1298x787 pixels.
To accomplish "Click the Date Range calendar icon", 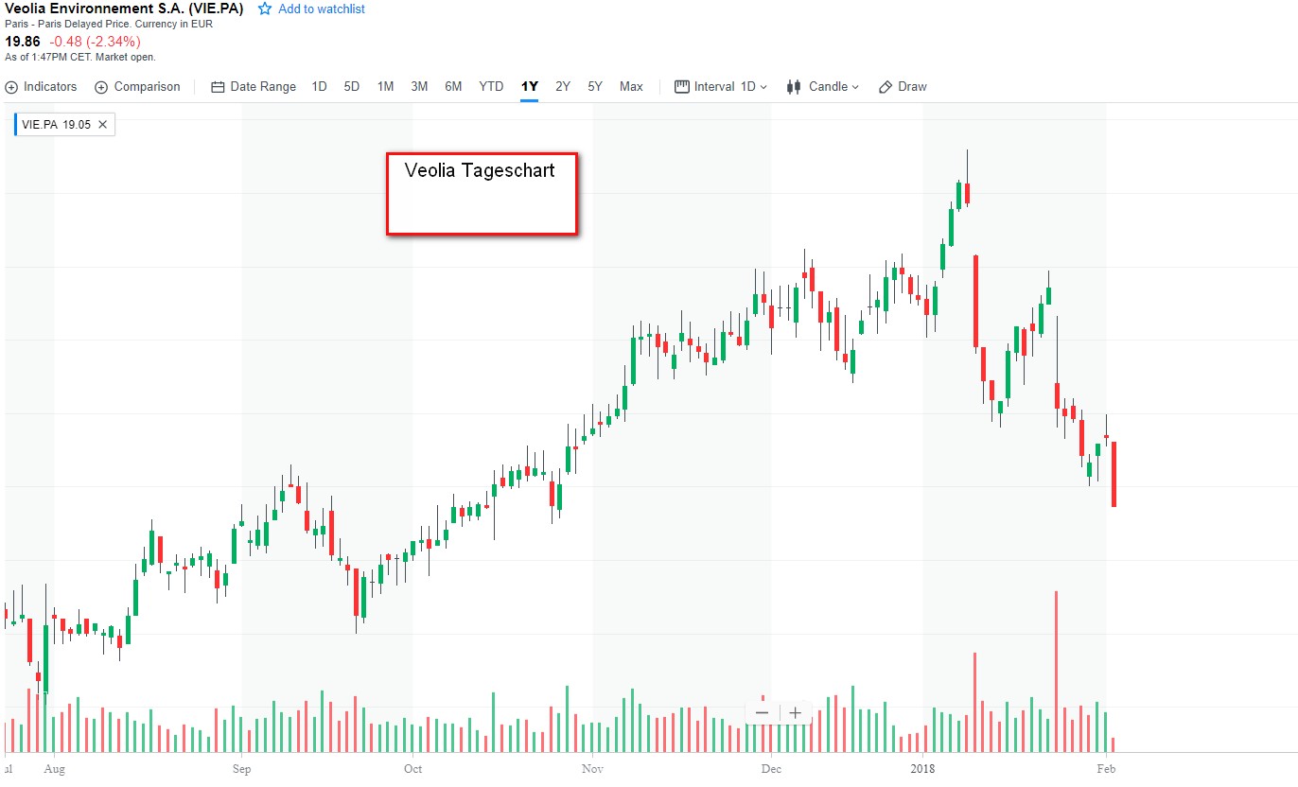I will click(x=218, y=87).
